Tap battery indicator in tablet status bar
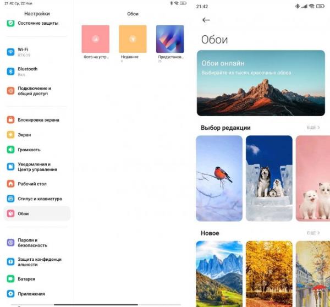This screenshot has width=330, height=307. [183, 3]
